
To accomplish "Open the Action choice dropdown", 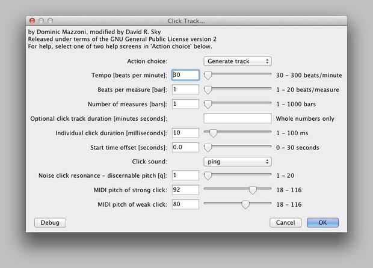I will pyautogui.click(x=238, y=61).
